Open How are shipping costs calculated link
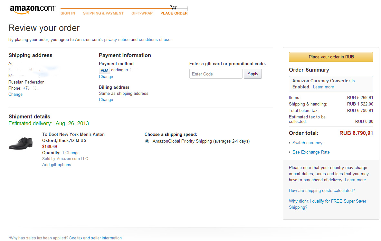Viewport: 381px width, 241px height. (x=322, y=191)
